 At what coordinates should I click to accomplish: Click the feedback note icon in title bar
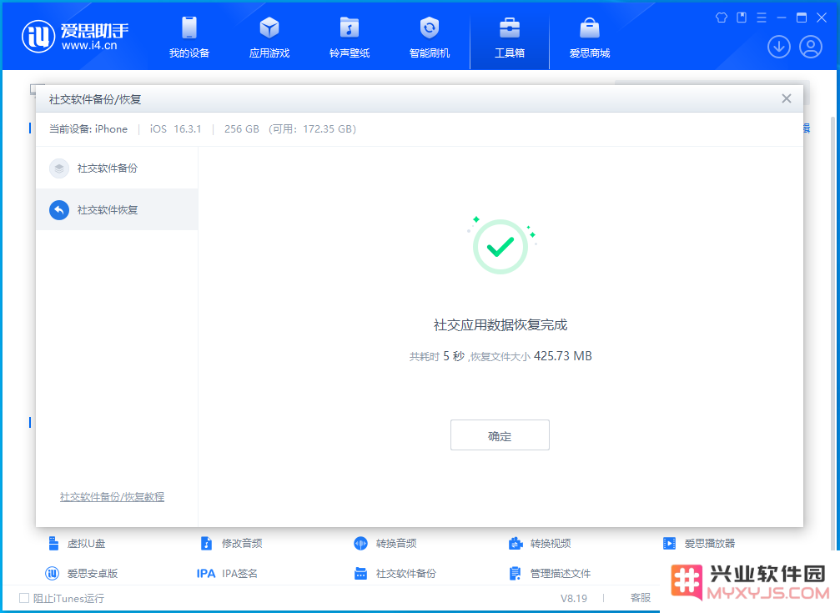point(742,18)
